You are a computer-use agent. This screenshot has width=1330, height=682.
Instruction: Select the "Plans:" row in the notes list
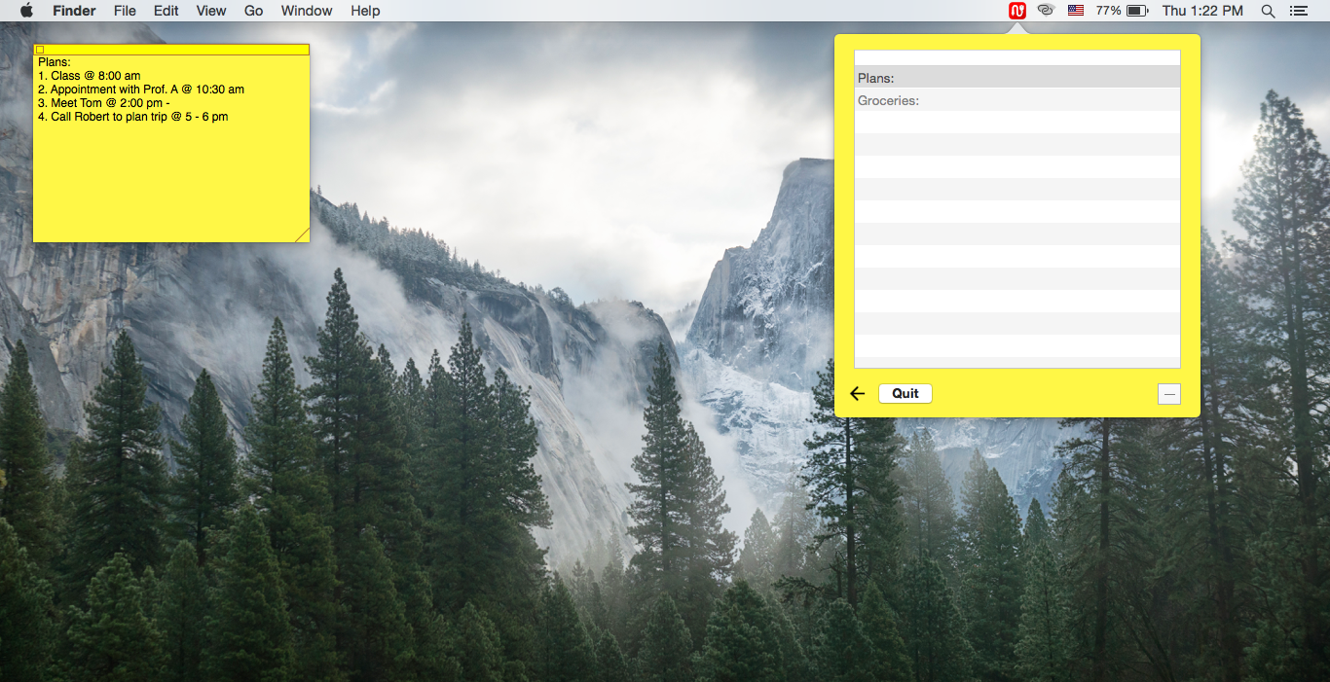tap(1017, 78)
